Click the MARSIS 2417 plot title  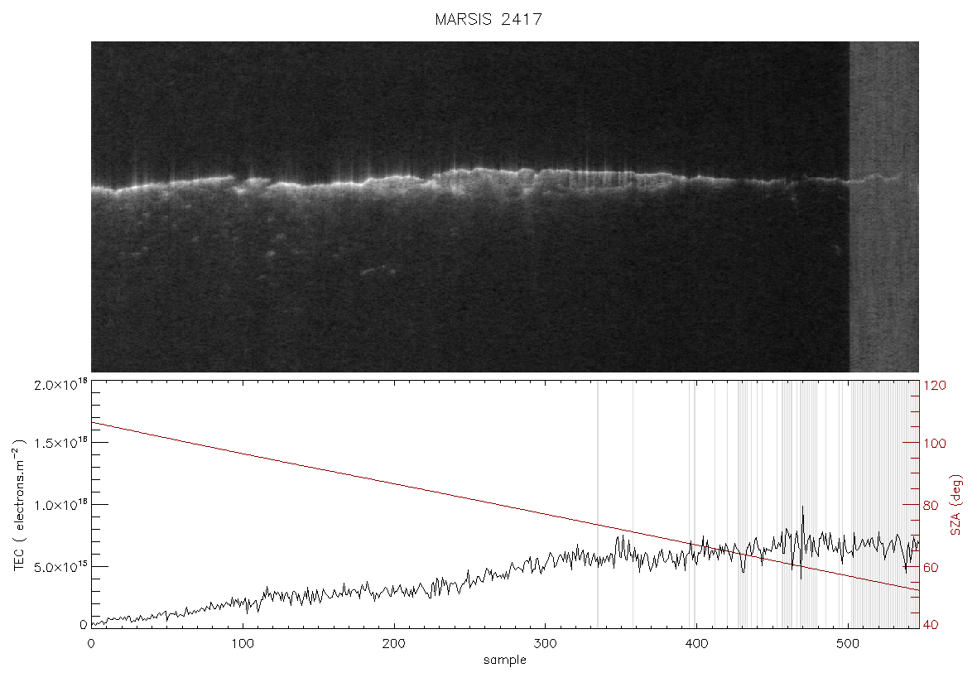[488, 19]
